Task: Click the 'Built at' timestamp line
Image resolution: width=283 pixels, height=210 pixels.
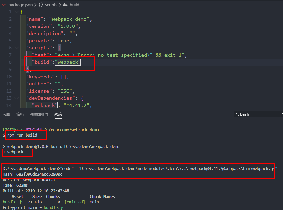Action: tap(36, 191)
